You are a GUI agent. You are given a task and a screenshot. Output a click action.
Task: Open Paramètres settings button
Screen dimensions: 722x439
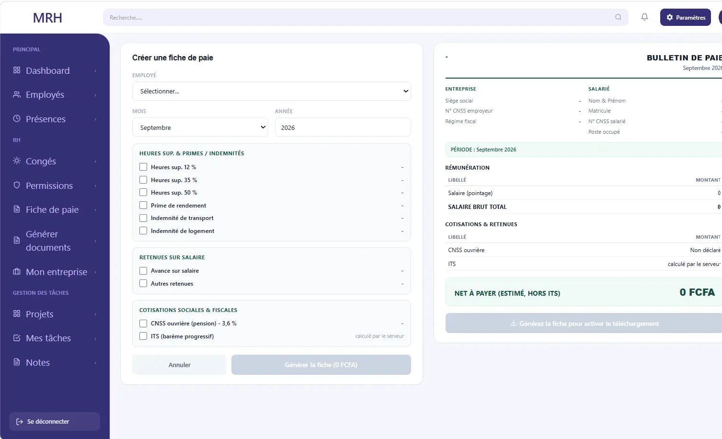point(686,17)
